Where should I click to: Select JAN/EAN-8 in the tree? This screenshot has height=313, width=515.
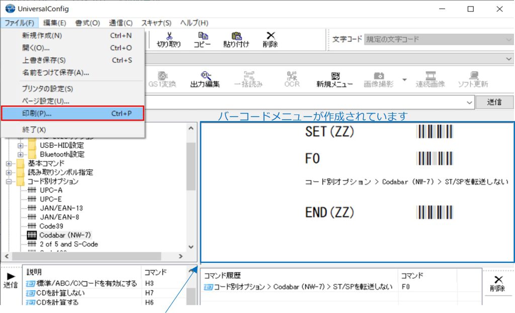click(59, 217)
